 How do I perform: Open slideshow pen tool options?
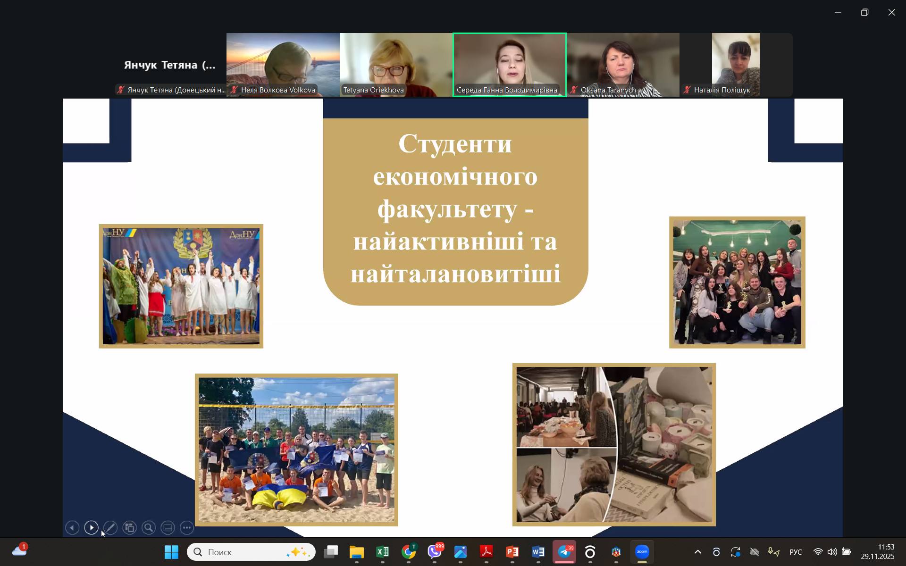point(110,527)
